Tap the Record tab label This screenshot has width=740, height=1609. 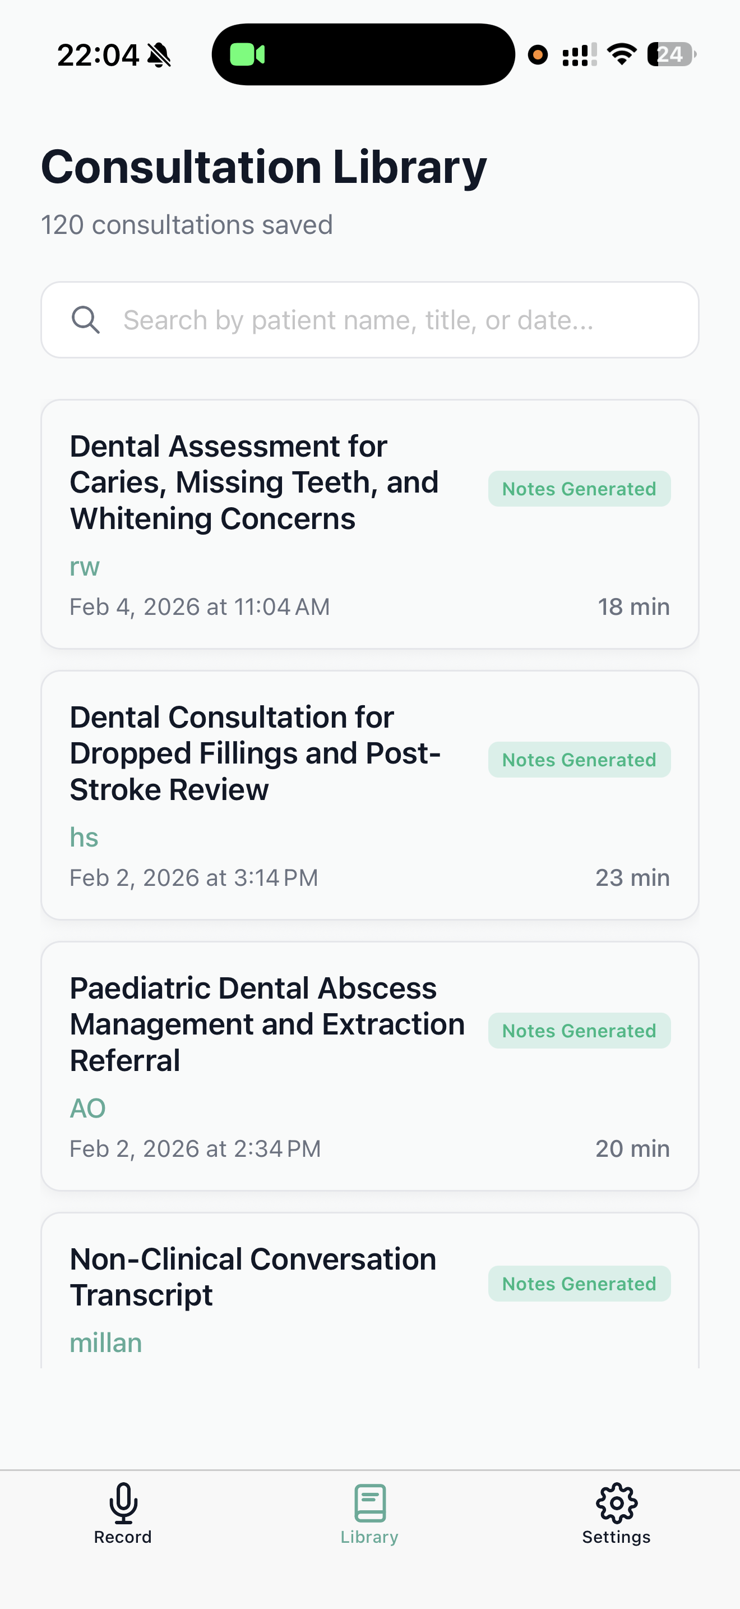pos(123,1537)
